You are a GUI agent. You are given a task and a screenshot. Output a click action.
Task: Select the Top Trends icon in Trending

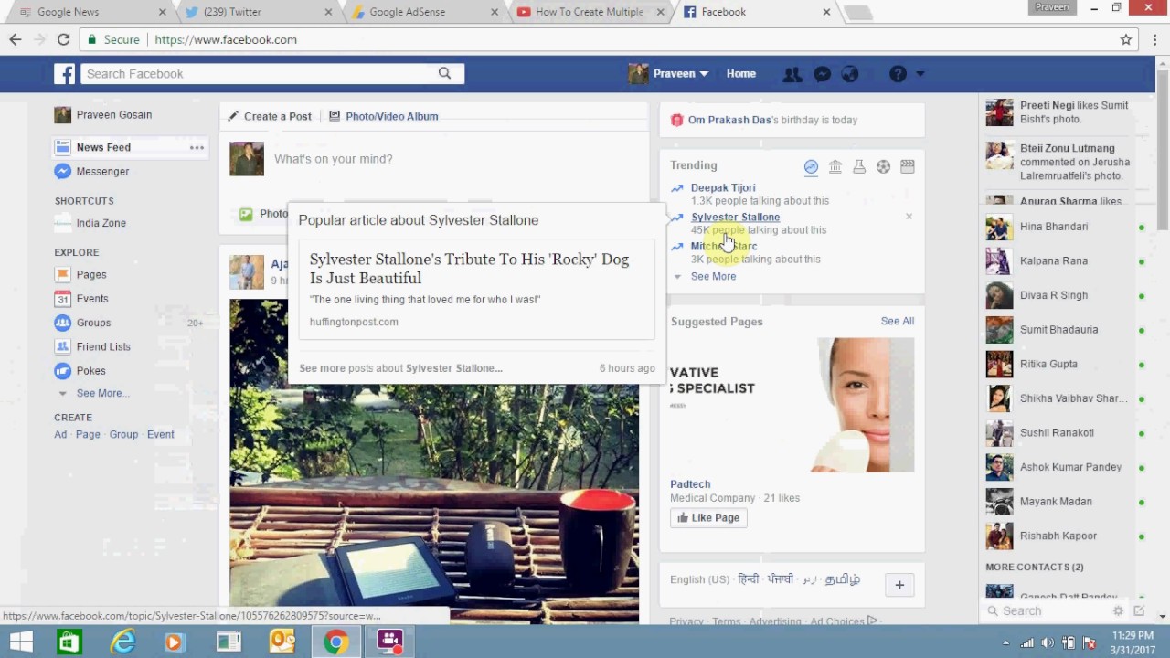pos(811,166)
